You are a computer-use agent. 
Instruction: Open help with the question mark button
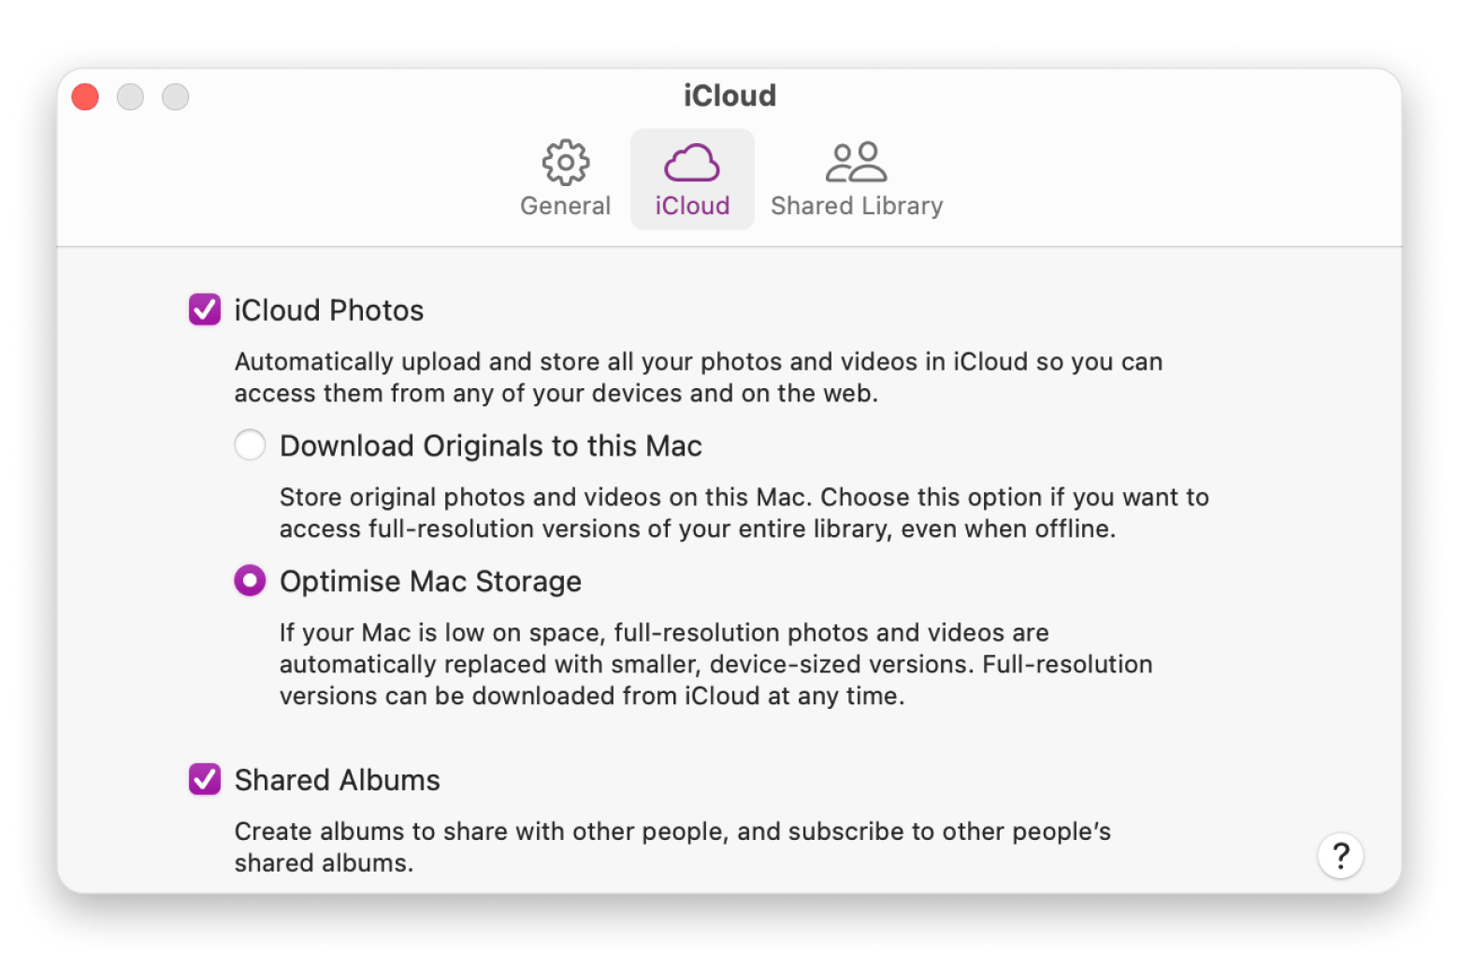[x=1340, y=855]
